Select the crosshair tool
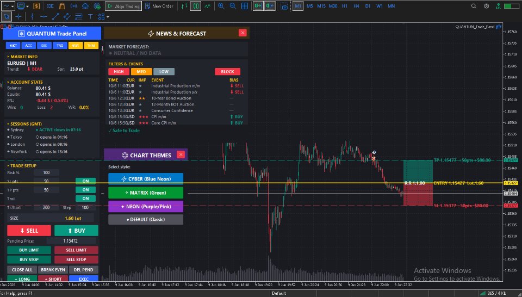The width and height of the screenshot is (522, 297). coord(18,16)
